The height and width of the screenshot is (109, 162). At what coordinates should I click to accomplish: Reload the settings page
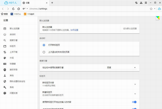(x=13, y=9)
